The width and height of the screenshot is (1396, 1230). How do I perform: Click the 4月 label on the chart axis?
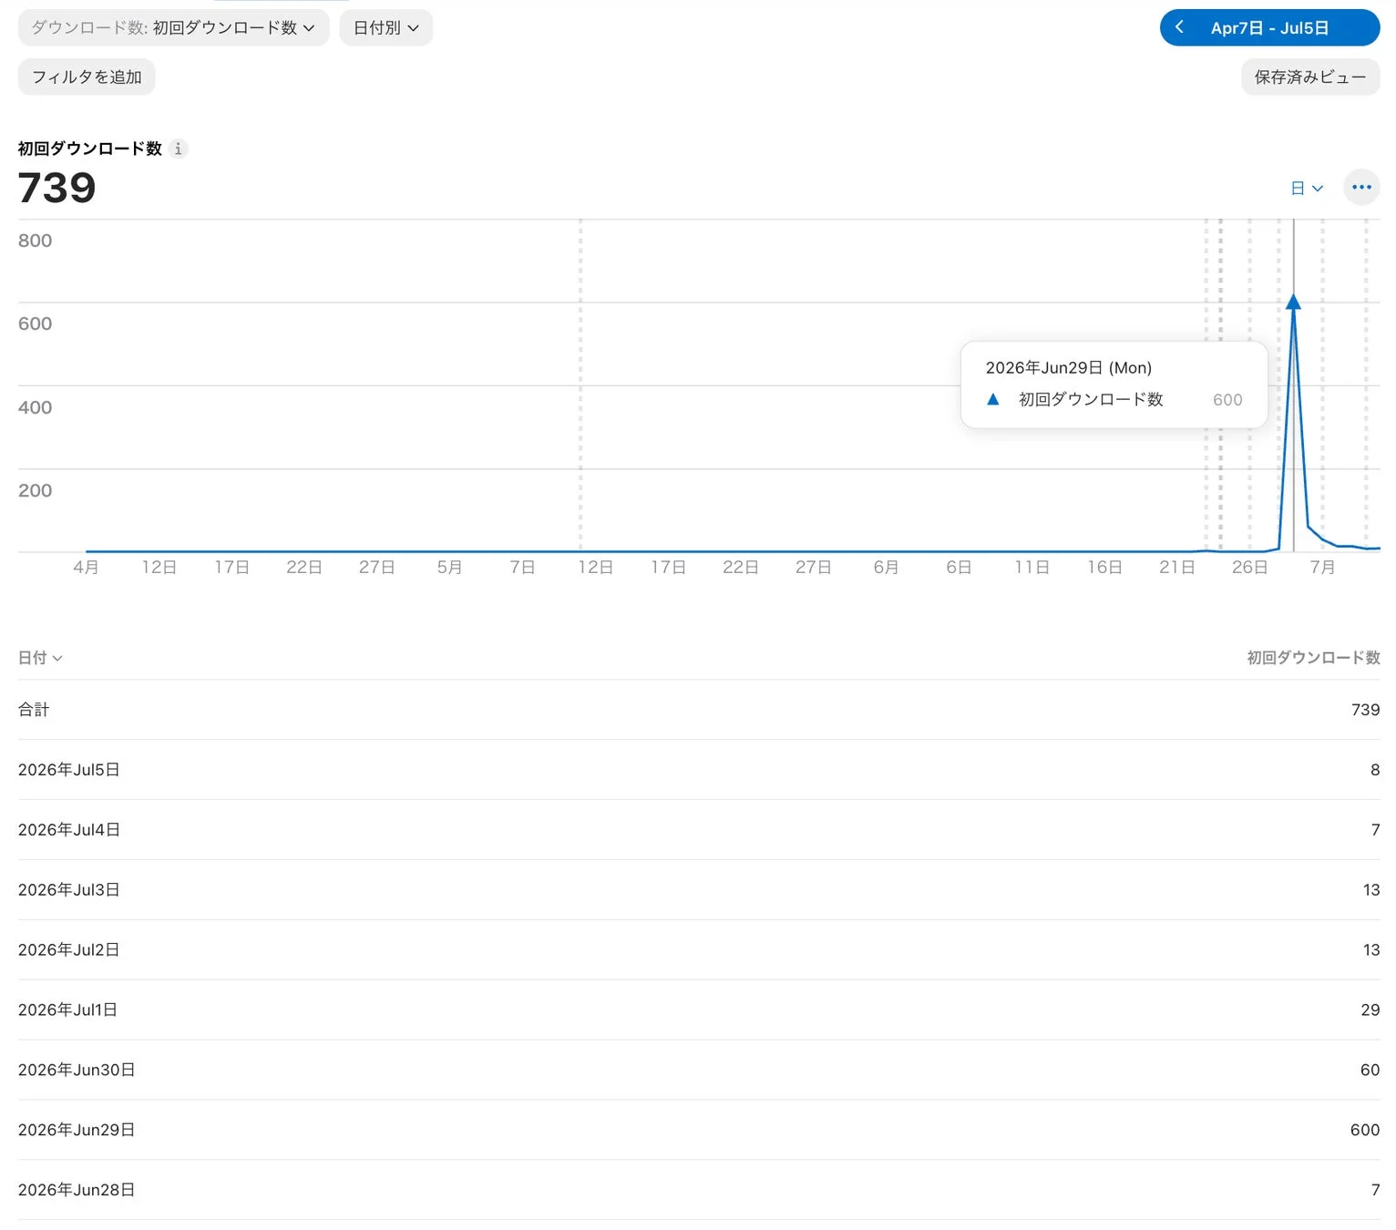coord(86,568)
